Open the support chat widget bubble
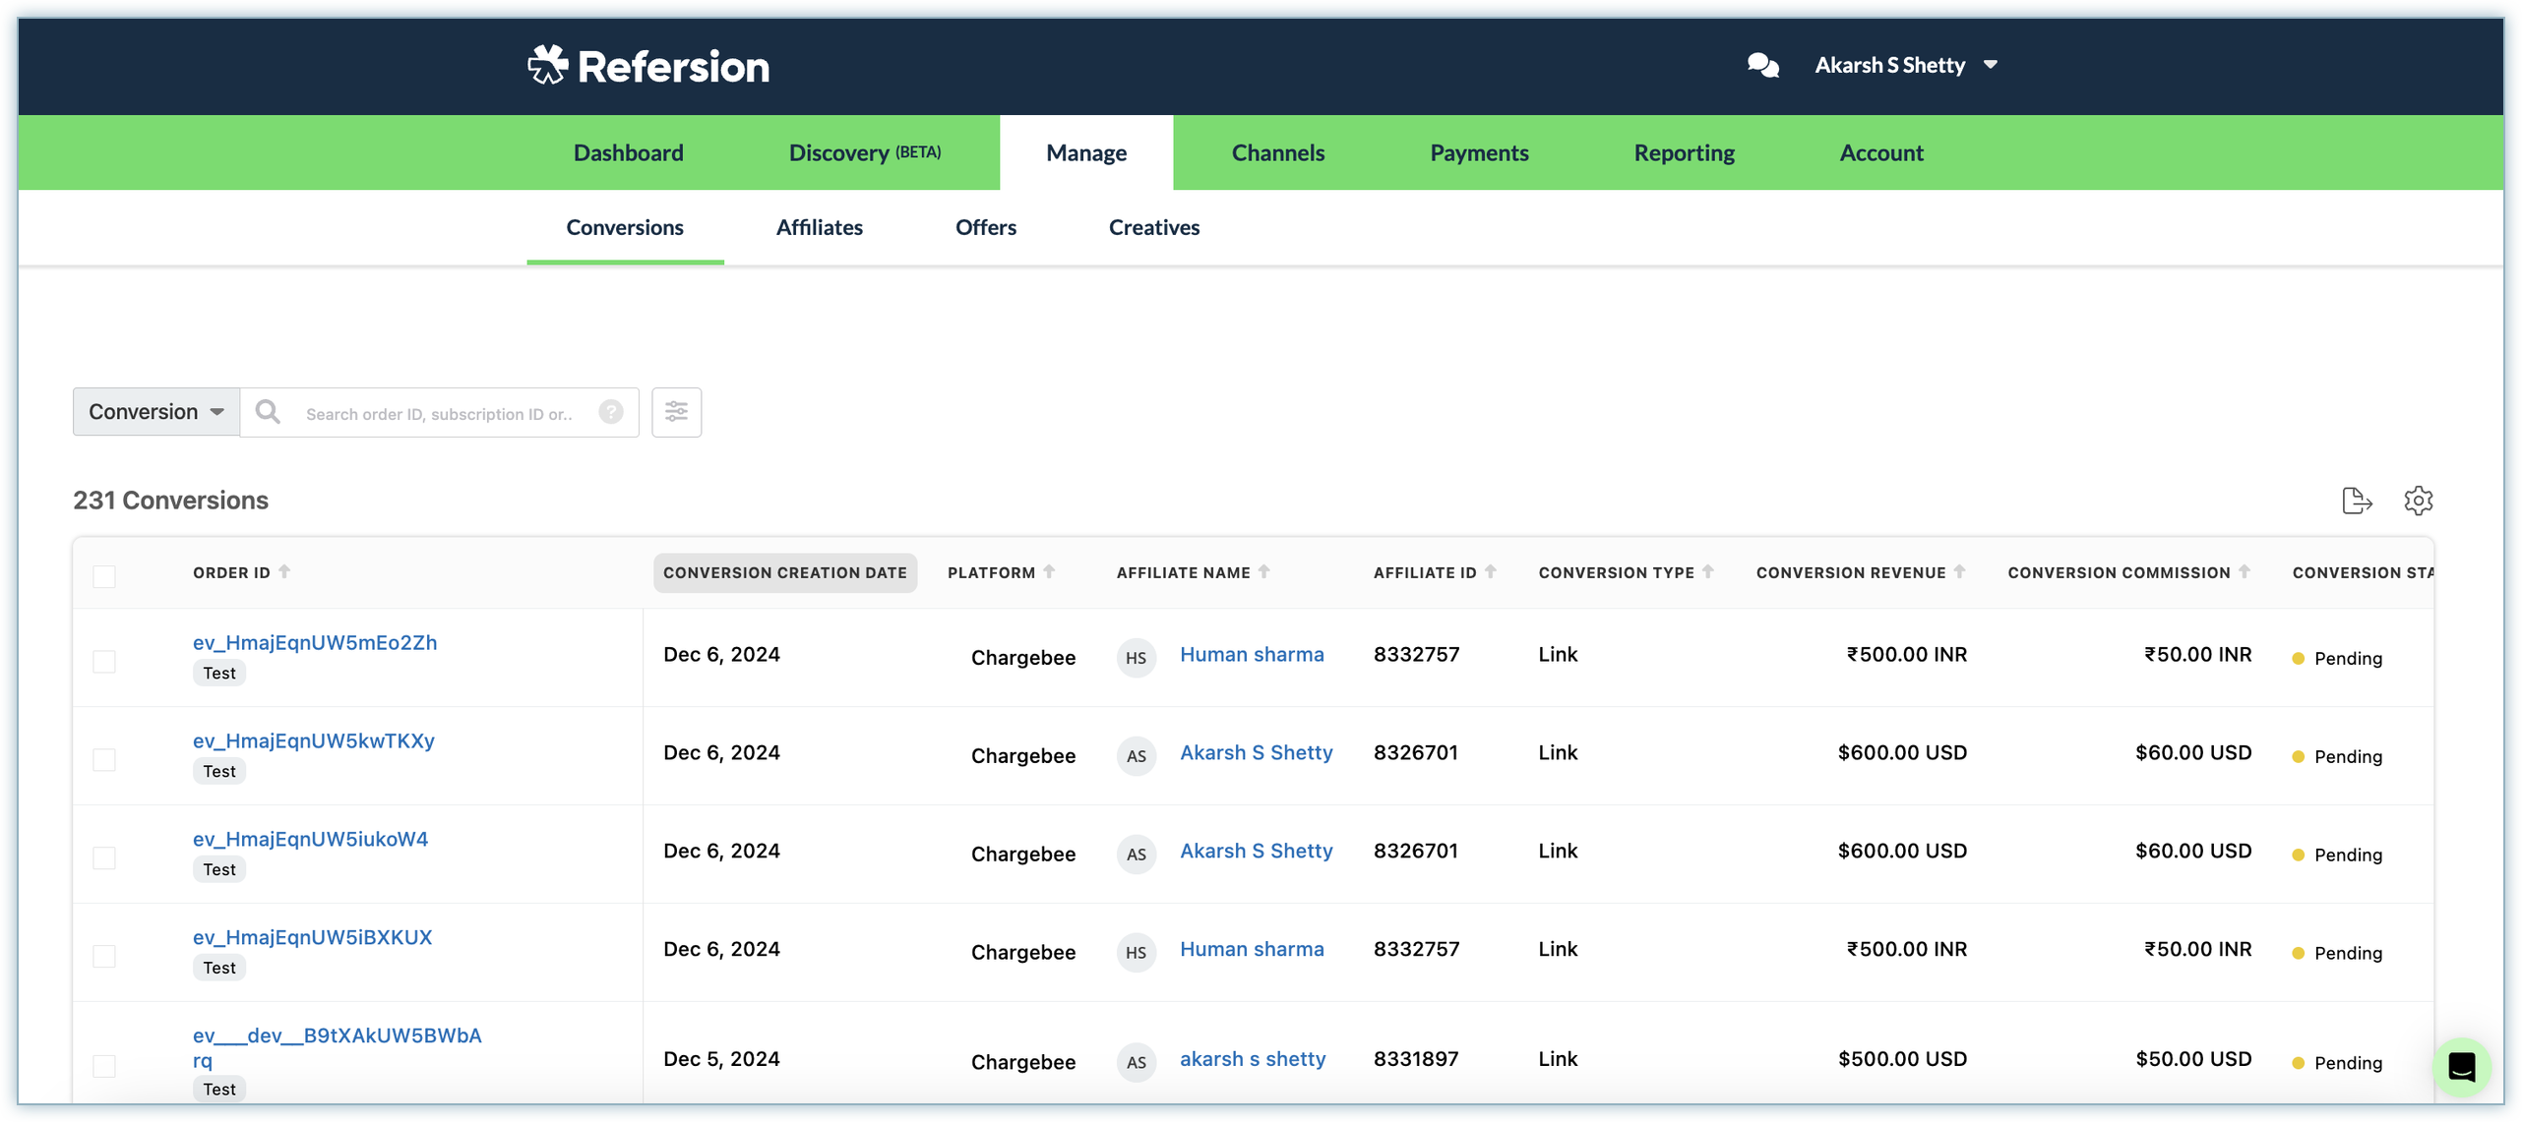Screen dimensions: 2522x1122 click(2461, 1066)
